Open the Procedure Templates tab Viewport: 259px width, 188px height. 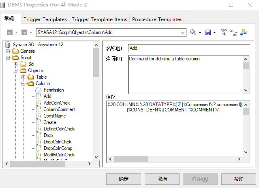157,19
